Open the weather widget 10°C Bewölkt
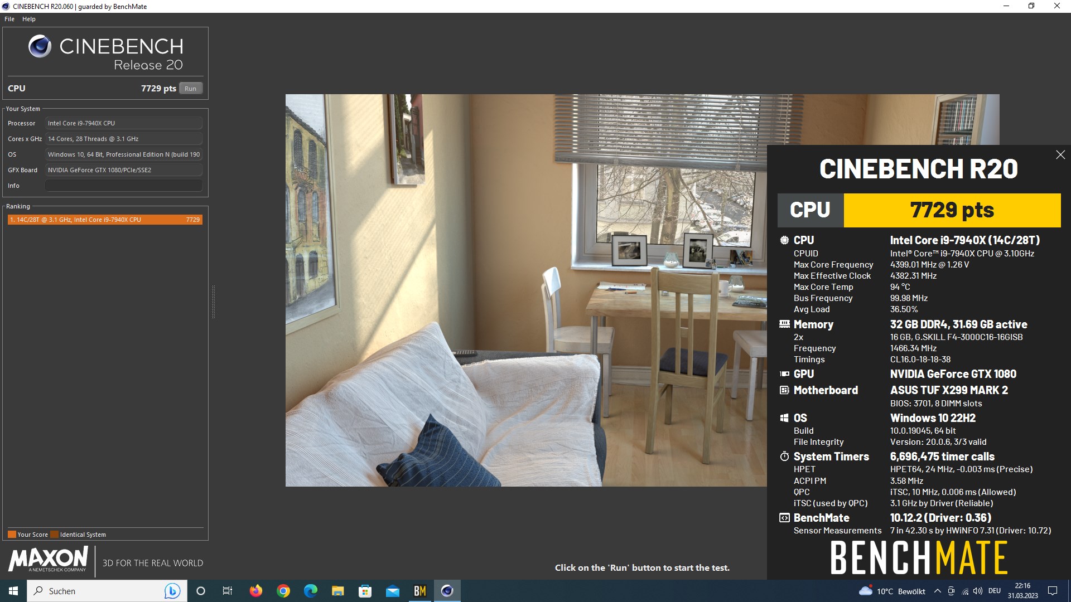The image size is (1071, 602). click(892, 591)
